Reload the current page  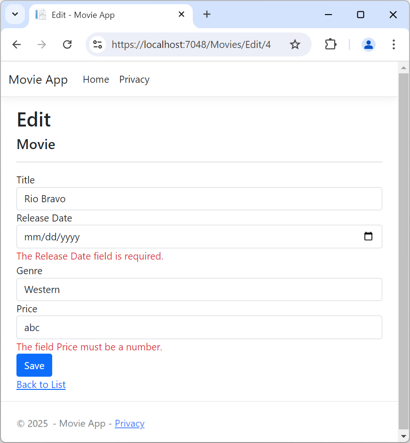67,45
